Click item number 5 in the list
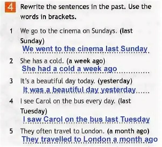Viewport: 162px width, 147px height. point(11,131)
